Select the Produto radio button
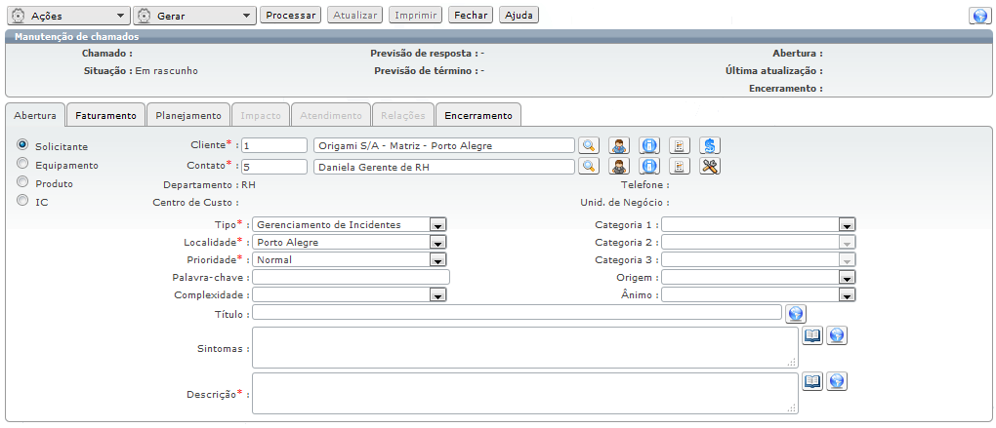This screenshot has height=428, width=996. (22, 182)
